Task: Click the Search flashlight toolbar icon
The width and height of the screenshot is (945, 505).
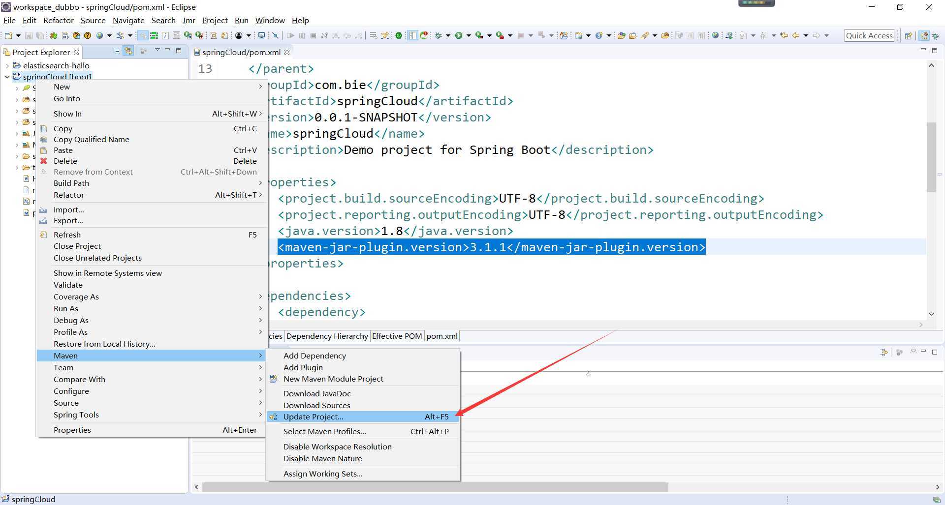Action: pyautogui.click(x=645, y=35)
